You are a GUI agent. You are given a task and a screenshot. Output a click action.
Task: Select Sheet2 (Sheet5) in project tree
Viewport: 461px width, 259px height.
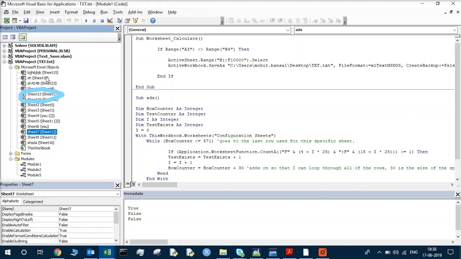pyautogui.click(x=41, y=105)
